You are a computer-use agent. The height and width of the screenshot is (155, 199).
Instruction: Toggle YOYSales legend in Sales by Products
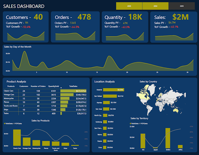[18, 124]
